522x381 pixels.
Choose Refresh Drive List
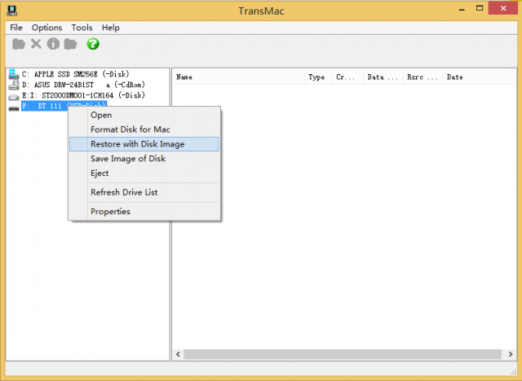(x=144, y=192)
